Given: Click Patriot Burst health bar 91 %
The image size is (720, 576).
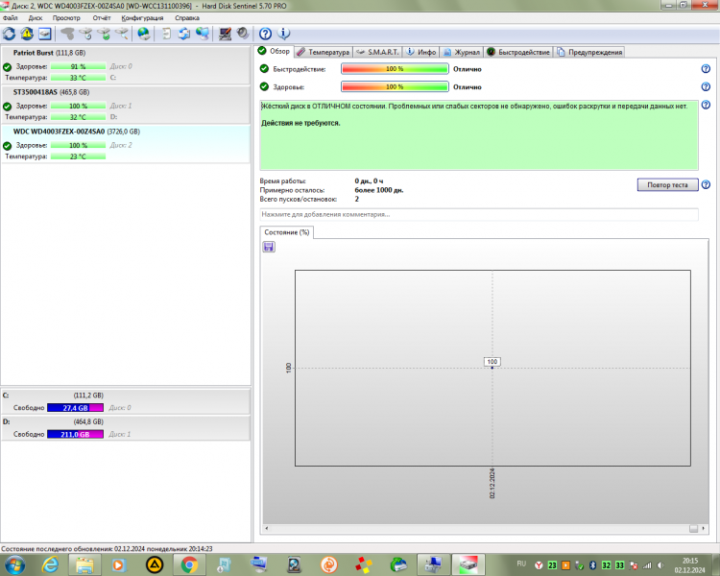Looking at the screenshot, I should [78, 66].
